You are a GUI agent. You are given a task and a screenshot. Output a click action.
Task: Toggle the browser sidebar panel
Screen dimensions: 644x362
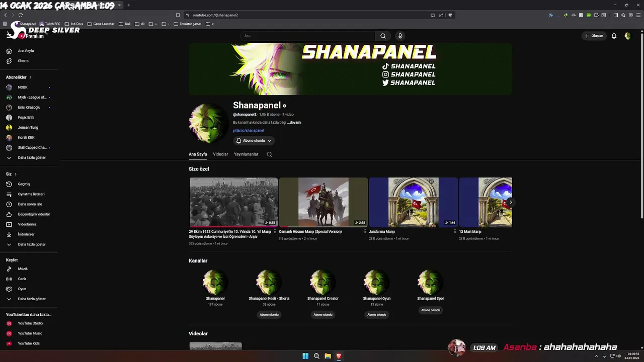(x=616, y=15)
